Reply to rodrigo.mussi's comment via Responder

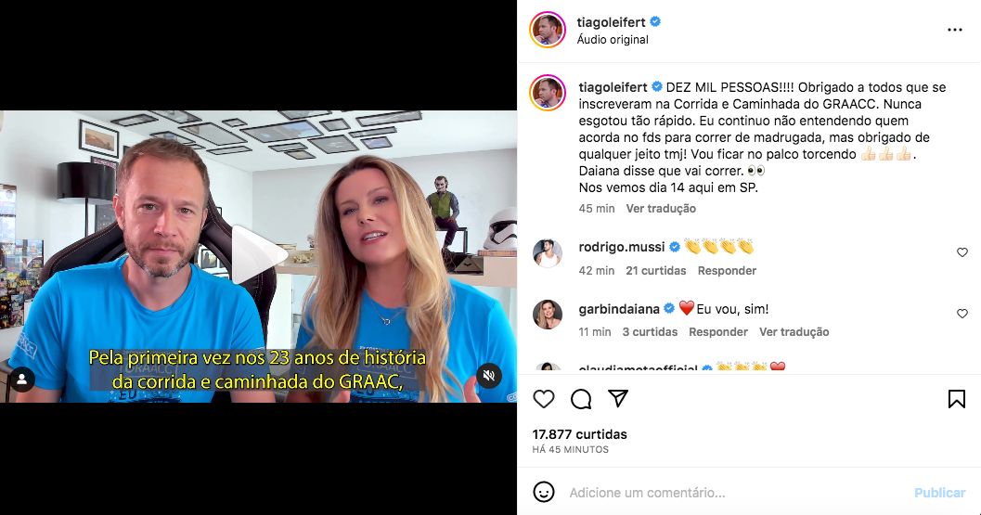click(x=727, y=270)
